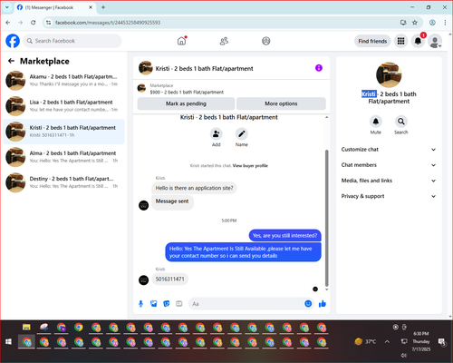This screenshot has width=453, height=363.
Task: Open View buyer profile link
Action: tap(250, 166)
